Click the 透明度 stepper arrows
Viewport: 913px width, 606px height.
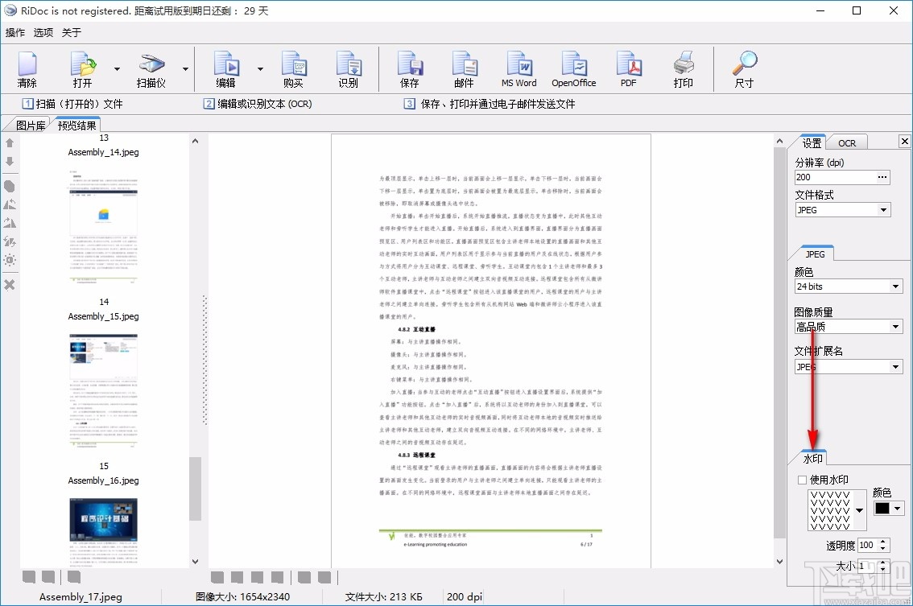coord(883,546)
